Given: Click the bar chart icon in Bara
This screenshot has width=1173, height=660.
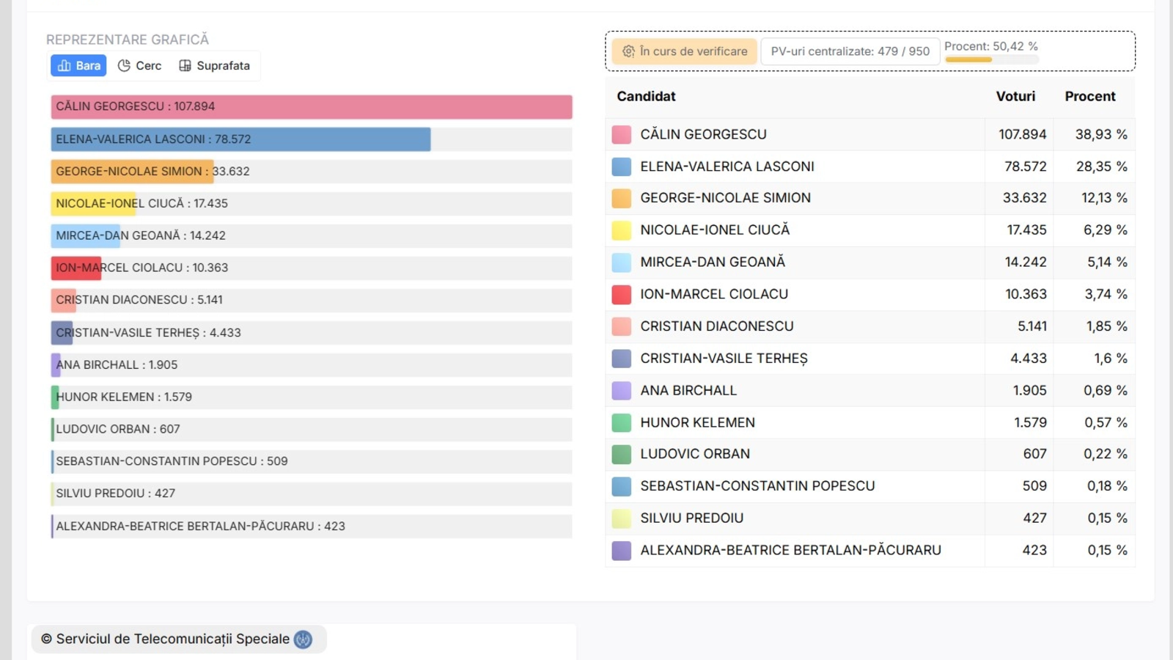Looking at the screenshot, I should (x=65, y=66).
